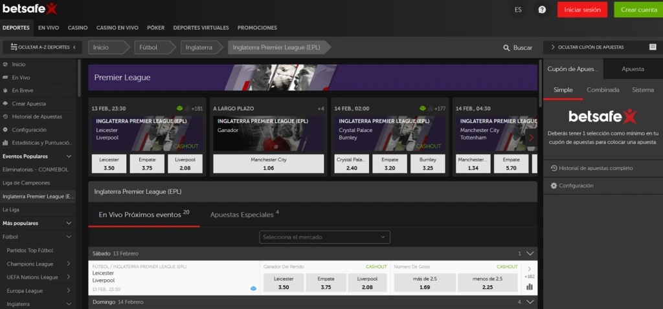Hide the A-Z Deportes sidebar

click(x=42, y=47)
